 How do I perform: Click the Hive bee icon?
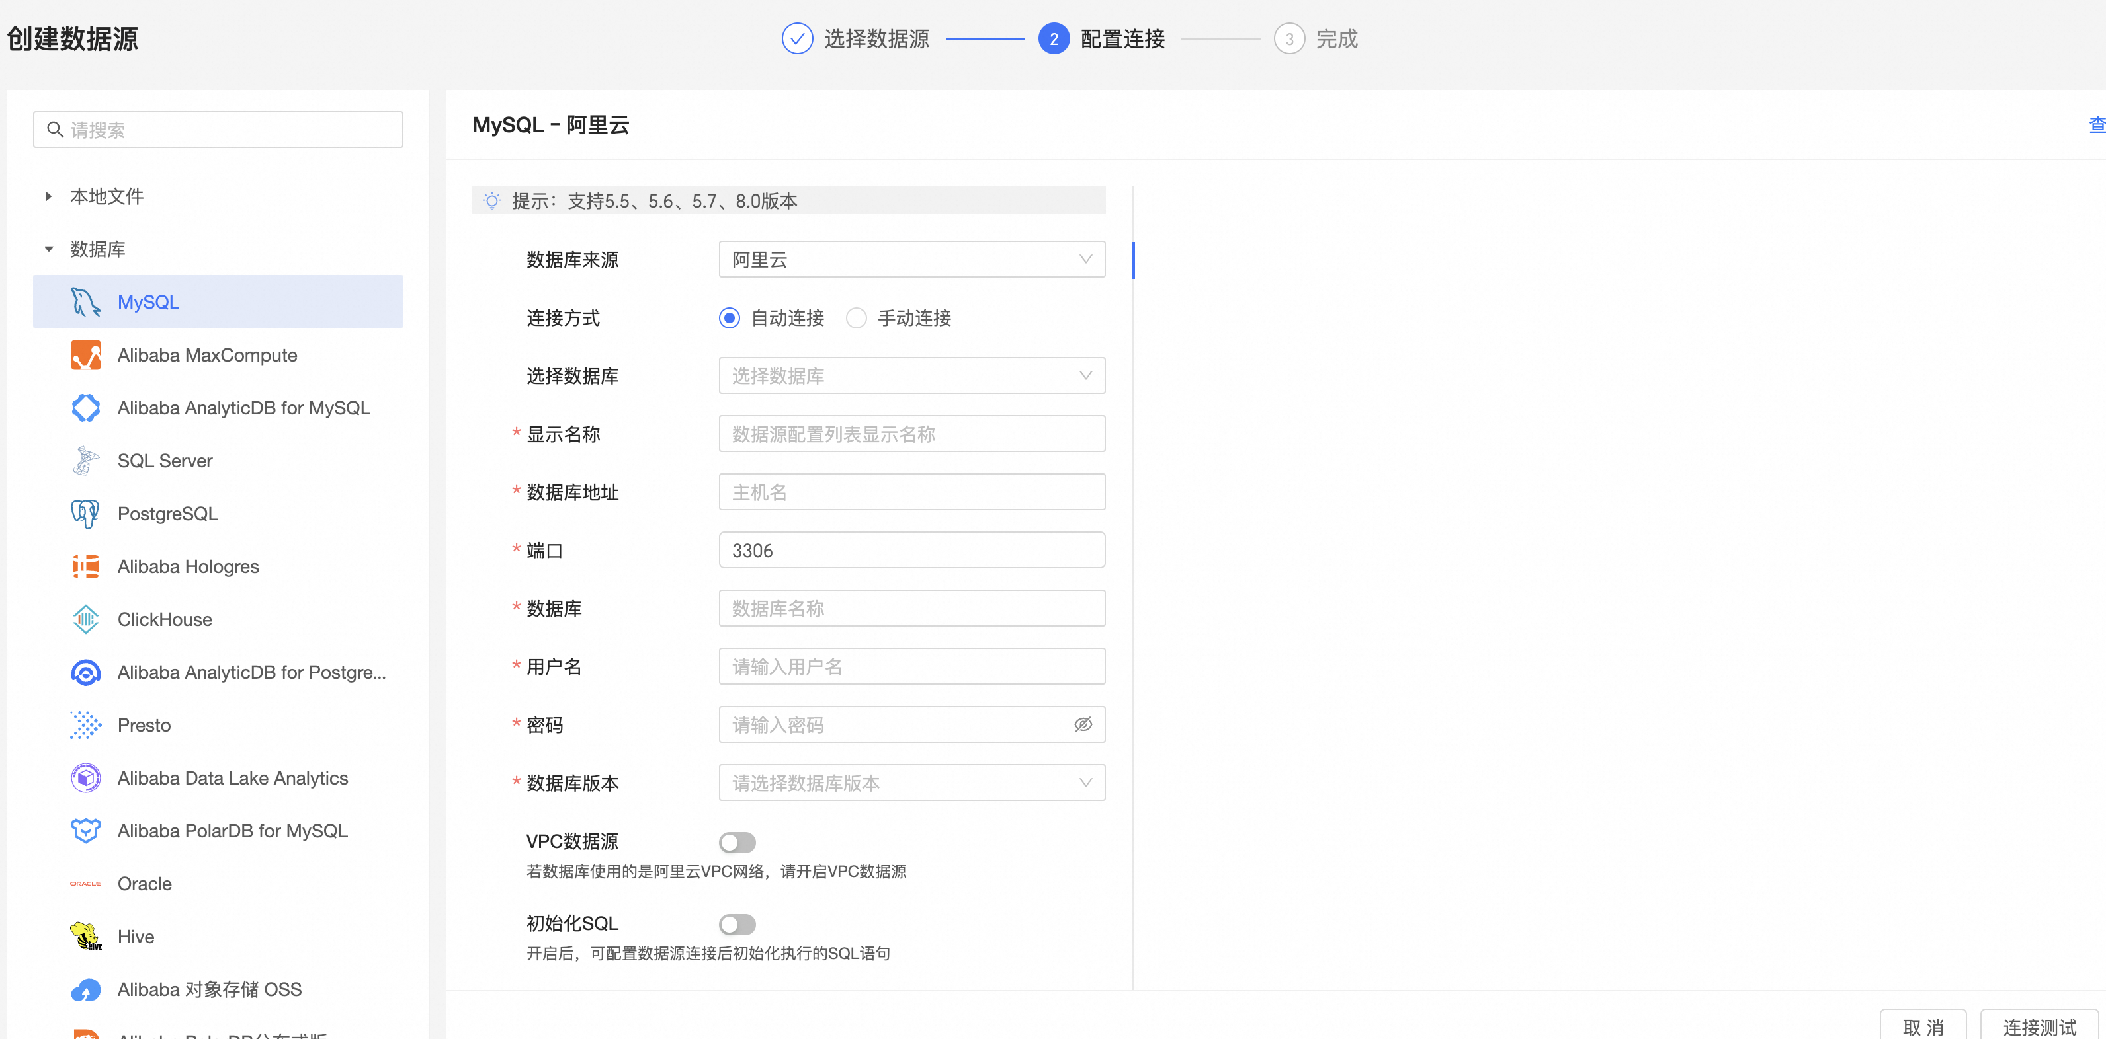(85, 936)
